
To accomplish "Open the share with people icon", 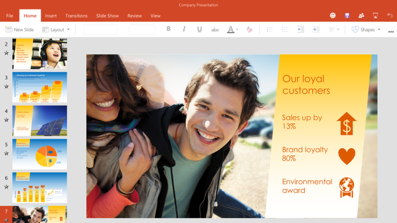I will tap(361, 16).
